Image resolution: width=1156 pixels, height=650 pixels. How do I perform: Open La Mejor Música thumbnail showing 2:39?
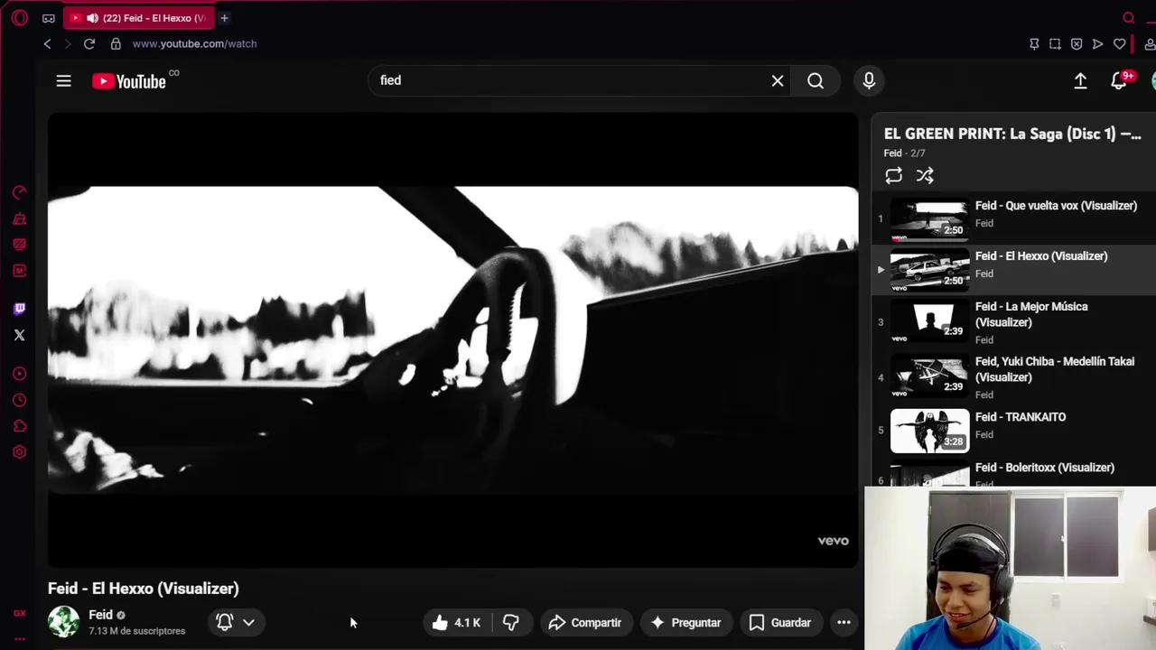pyautogui.click(x=929, y=320)
